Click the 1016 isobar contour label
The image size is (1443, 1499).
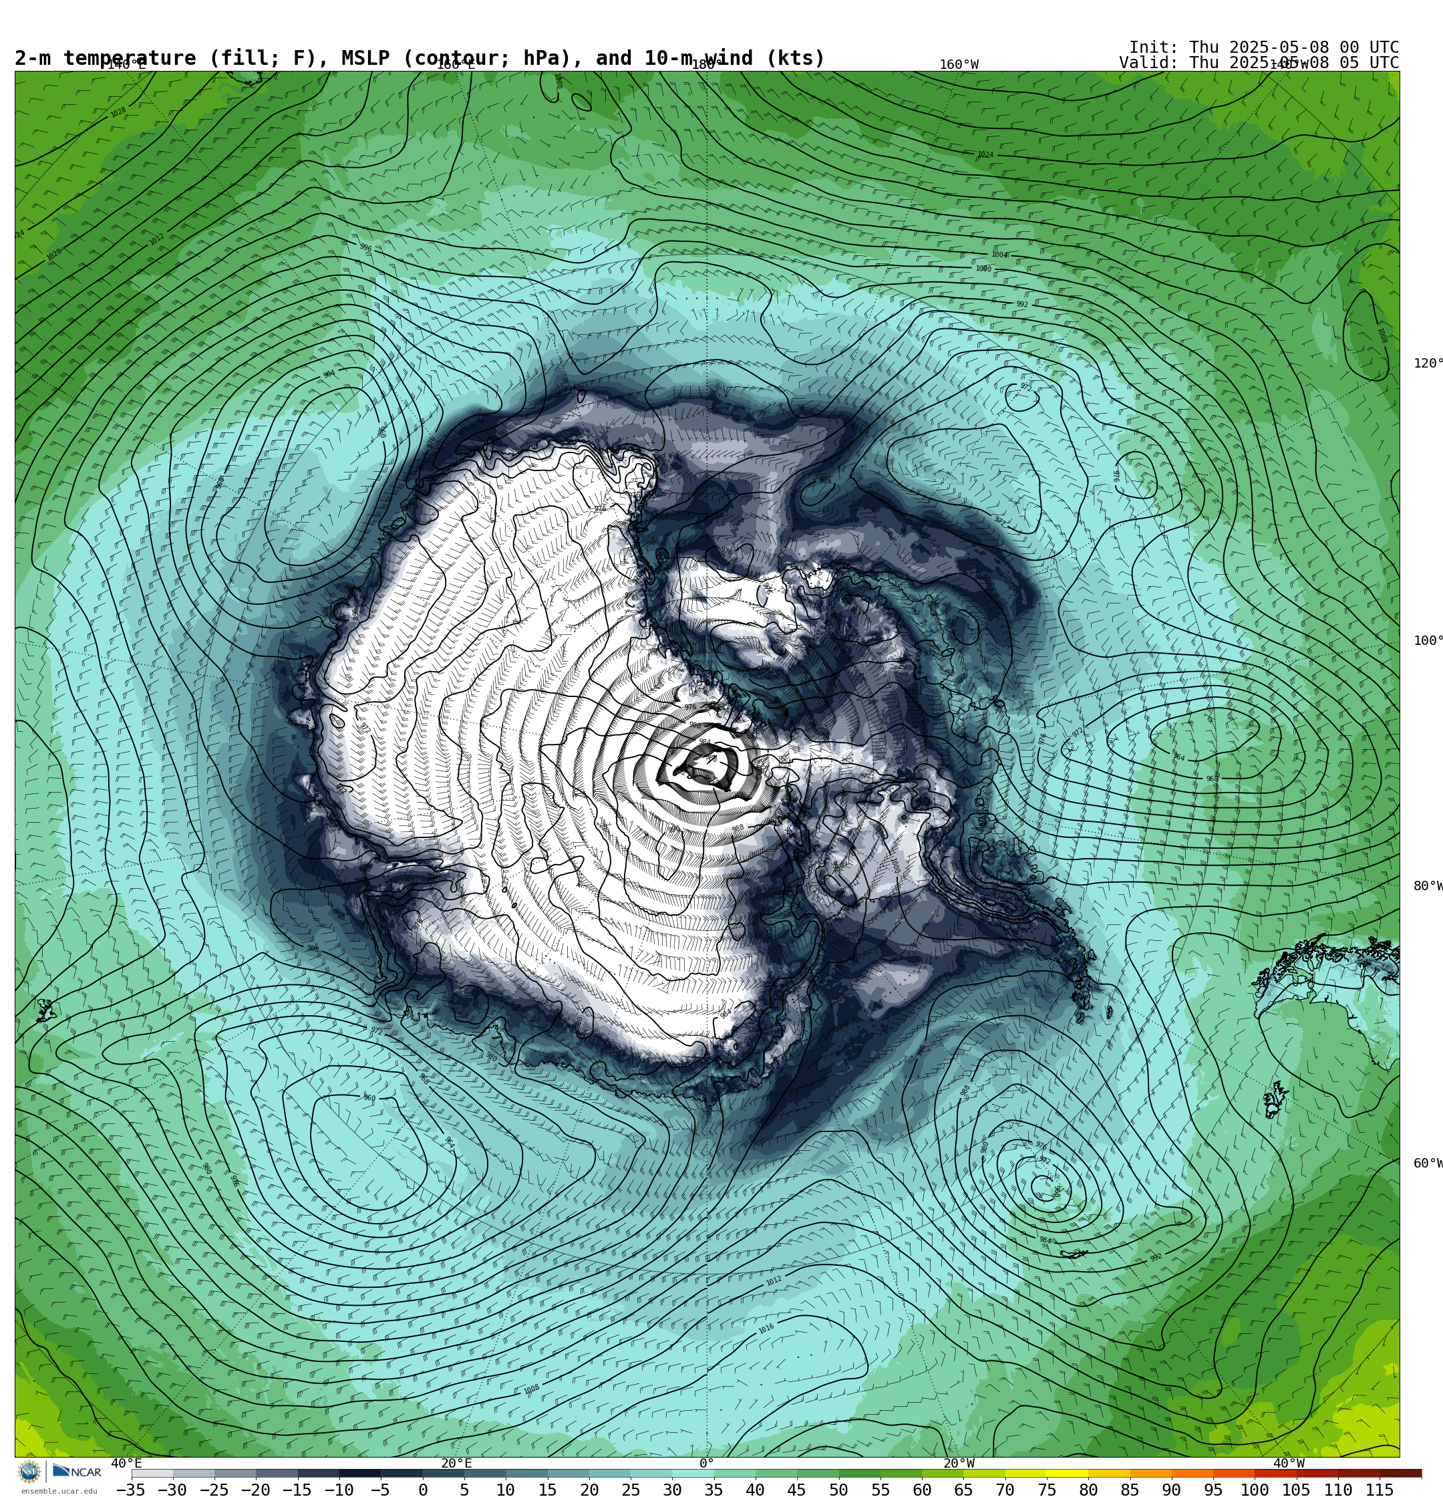pos(766,1329)
